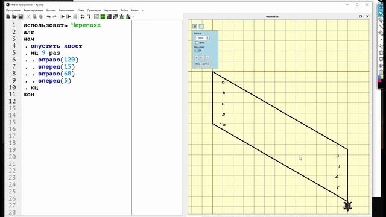Reset the scale with the 1:1 button

pyautogui.click(x=202, y=57)
